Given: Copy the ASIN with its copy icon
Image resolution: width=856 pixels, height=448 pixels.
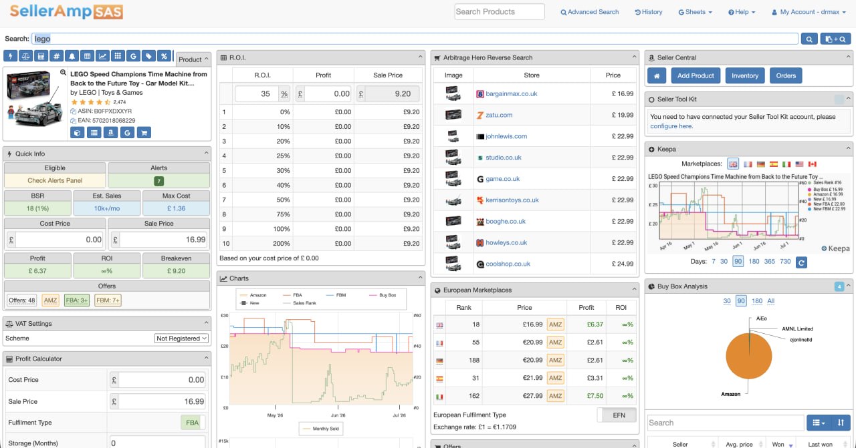Looking at the screenshot, I should [74, 111].
